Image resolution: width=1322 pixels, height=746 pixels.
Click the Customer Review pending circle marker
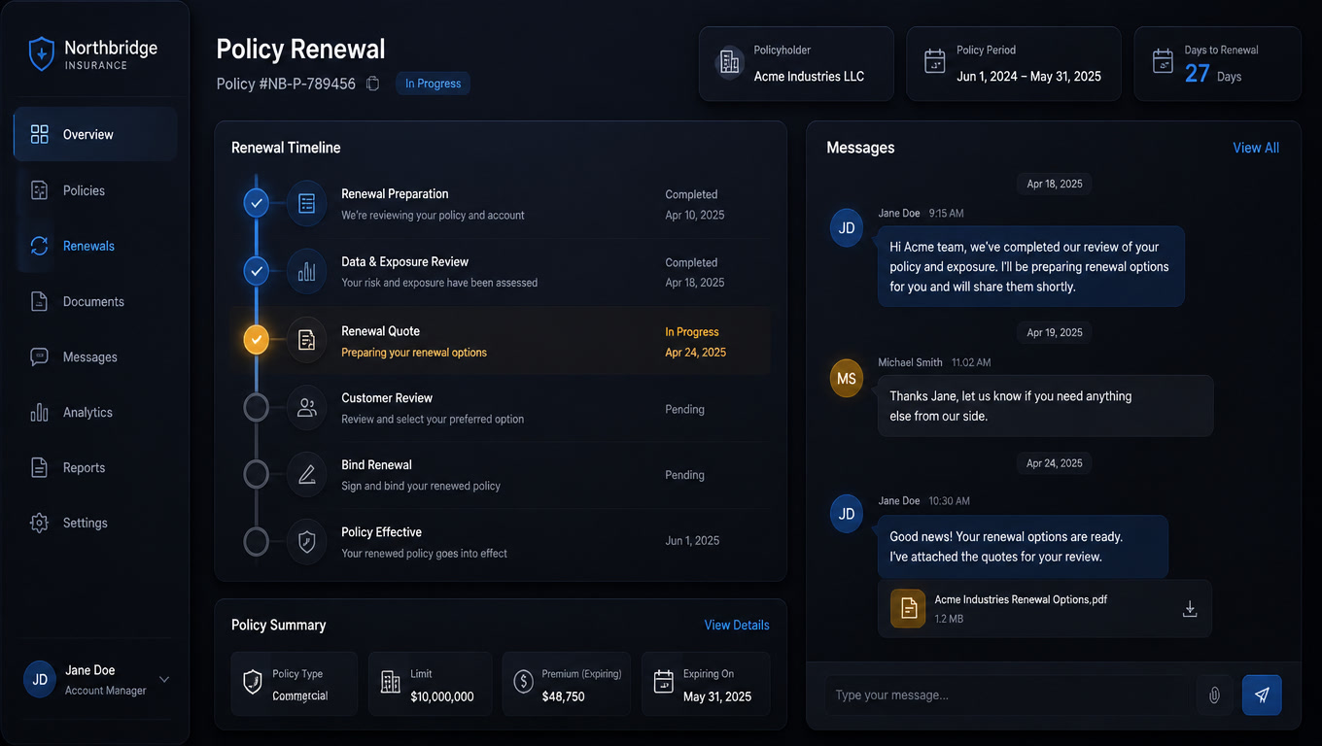click(256, 407)
